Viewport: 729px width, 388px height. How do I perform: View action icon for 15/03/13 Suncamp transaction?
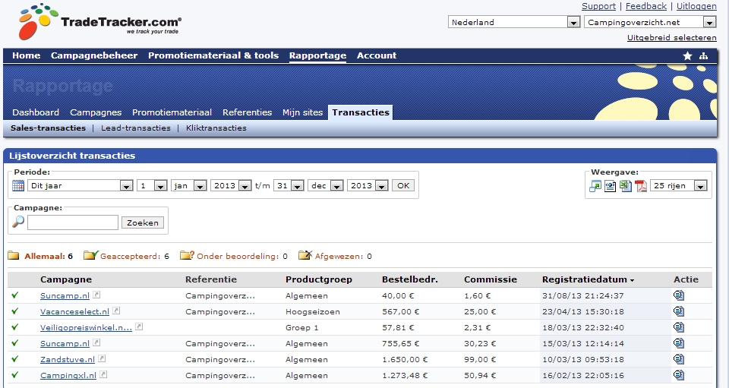[x=679, y=343]
